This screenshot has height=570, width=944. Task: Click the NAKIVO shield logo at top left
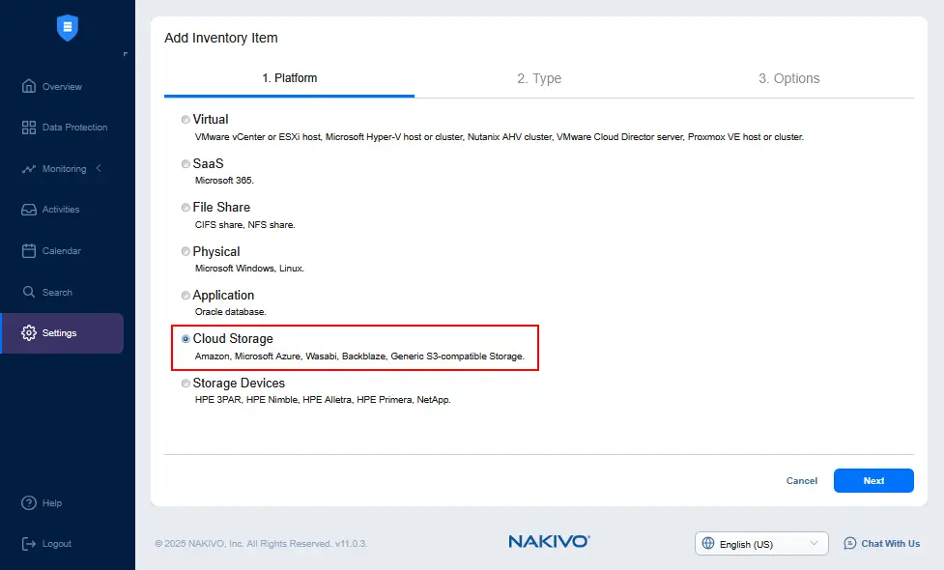pos(66,28)
